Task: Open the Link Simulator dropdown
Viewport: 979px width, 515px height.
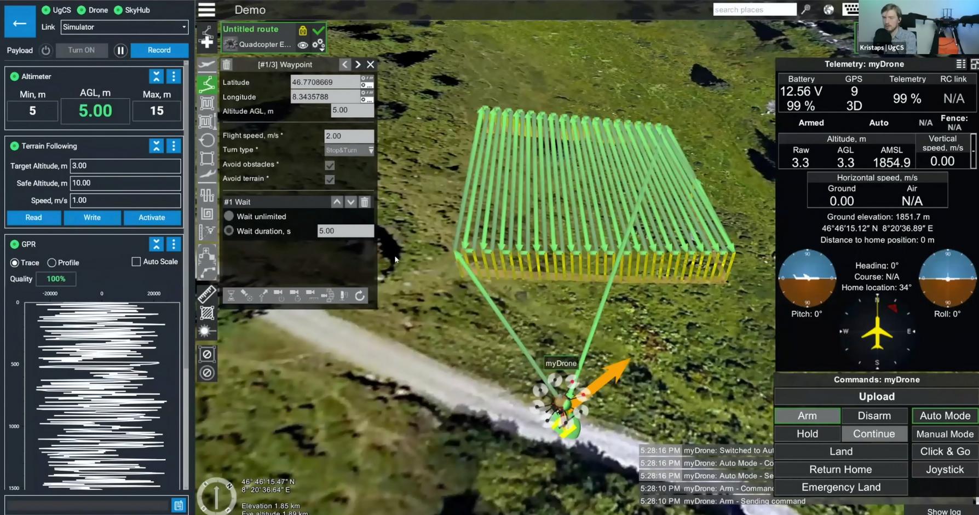Action: [x=124, y=27]
